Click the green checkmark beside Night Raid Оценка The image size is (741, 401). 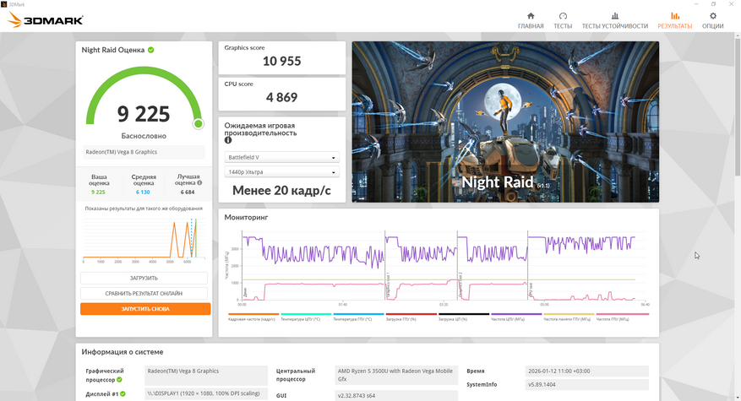point(150,50)
